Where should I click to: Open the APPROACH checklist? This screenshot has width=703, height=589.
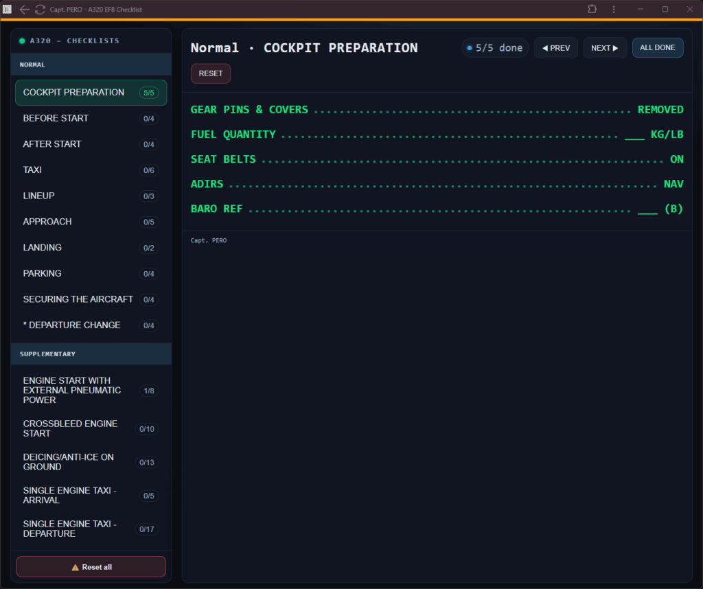[x=91, y=222]
